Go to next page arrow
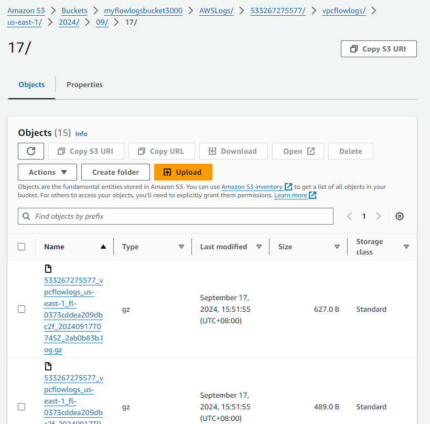Screen dimensions: 430x424 379,216
